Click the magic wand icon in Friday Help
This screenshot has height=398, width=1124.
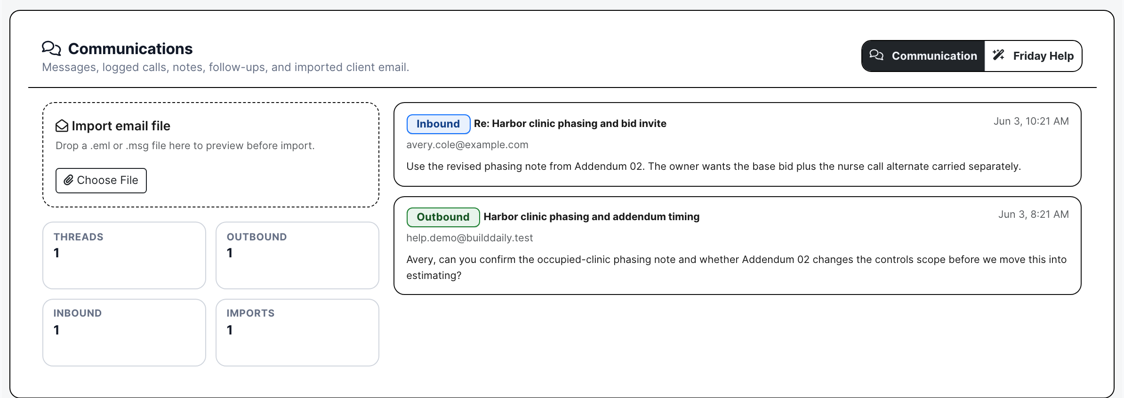tap(998, 56)
